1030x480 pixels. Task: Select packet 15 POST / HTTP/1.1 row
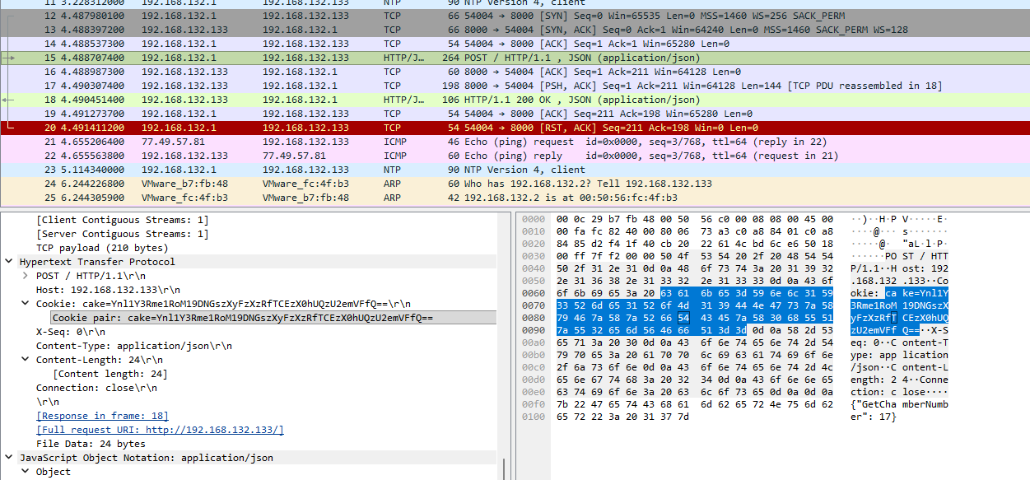pyautogui.click(x=515, y=58)
